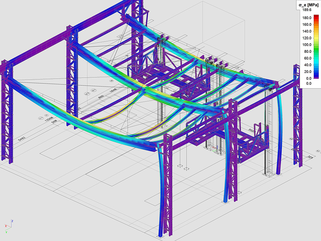Click the 189.6 maximum stress value
Image resolution: width=321 pixels, height=241 pixels.
click(x=307, y=10)
